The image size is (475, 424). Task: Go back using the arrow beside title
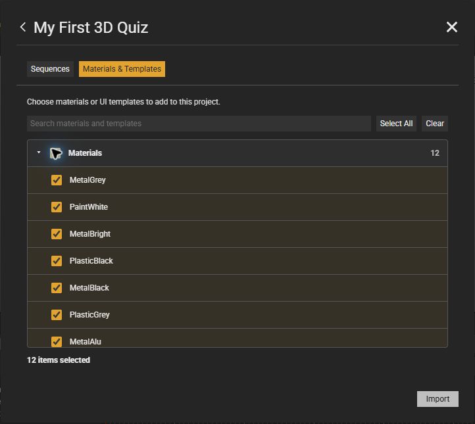coord(23,27)
